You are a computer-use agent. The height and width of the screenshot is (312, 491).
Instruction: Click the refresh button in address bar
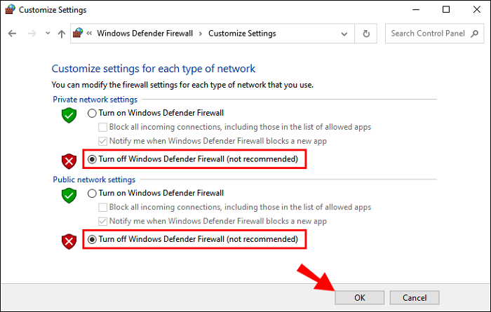(365, 34)
